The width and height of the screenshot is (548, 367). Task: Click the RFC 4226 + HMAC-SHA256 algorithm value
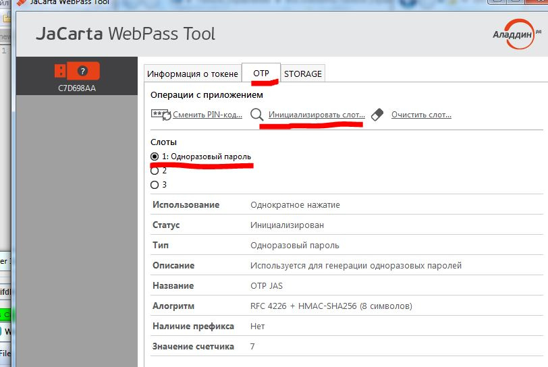coord(331,306)
